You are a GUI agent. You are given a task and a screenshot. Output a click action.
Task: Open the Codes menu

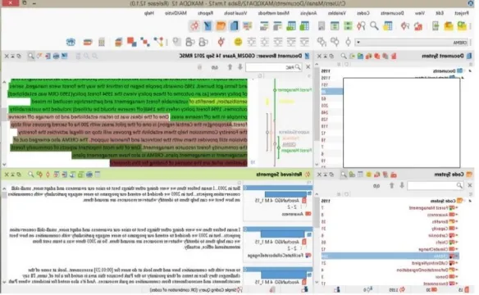[x=363, y=13]
